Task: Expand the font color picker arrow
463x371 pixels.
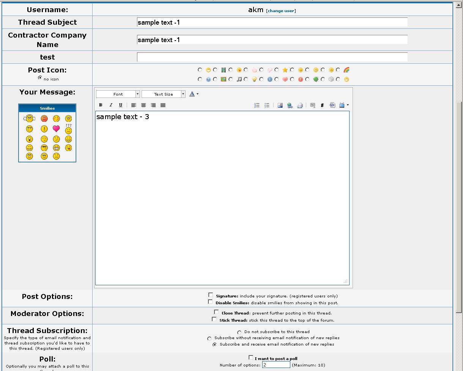Action: click(x=197, y=94)
